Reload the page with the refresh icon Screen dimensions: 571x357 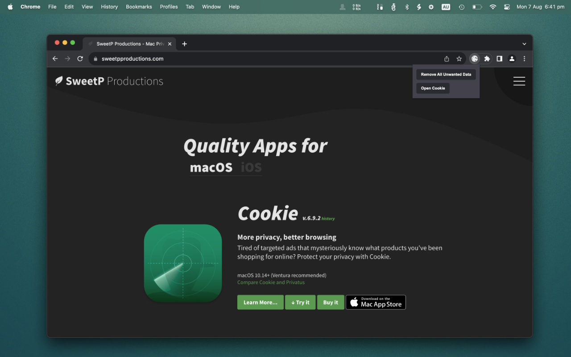click(80, 58)
